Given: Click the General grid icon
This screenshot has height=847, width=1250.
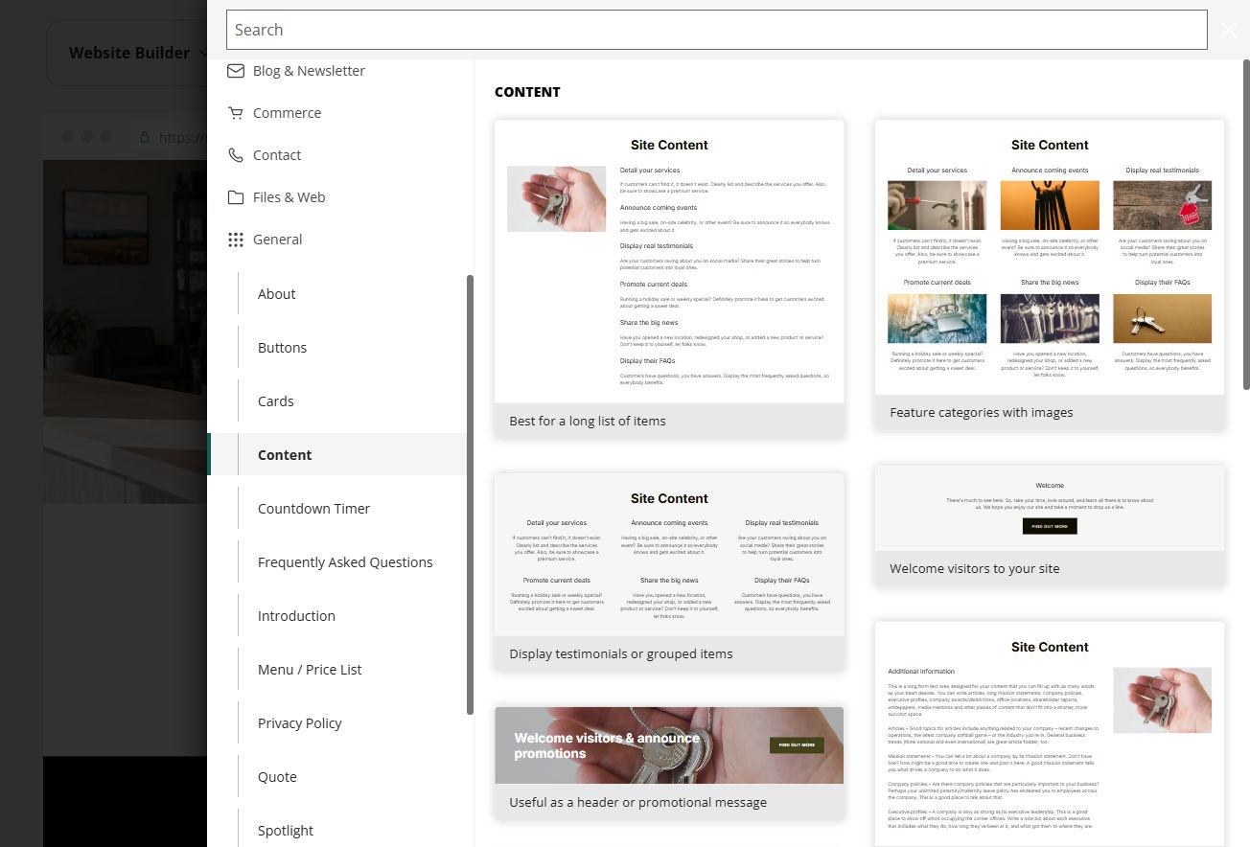Looking at the screenshot, I should coord(235,240).
